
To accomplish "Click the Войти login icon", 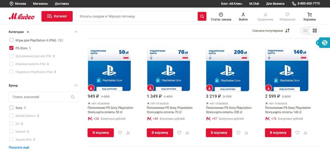I will [x=243, y=17].
